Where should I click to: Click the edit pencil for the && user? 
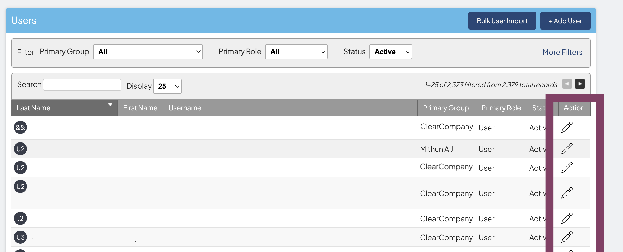pos(567,127)
